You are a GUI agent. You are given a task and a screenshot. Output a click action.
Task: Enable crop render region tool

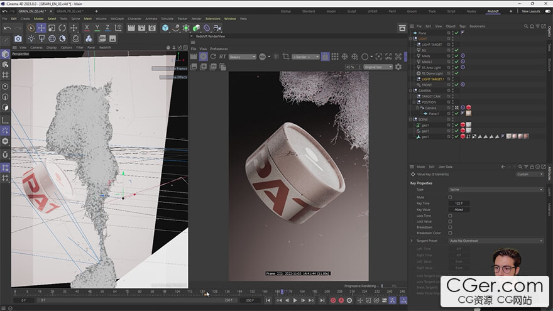click(286, 57)
